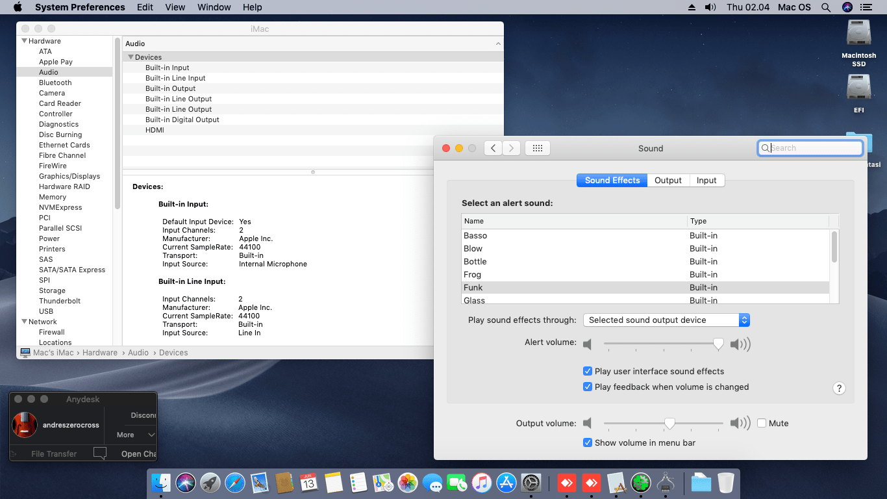Click the eject icon in menu bar
887x499 pixels.
coord(692,7)
